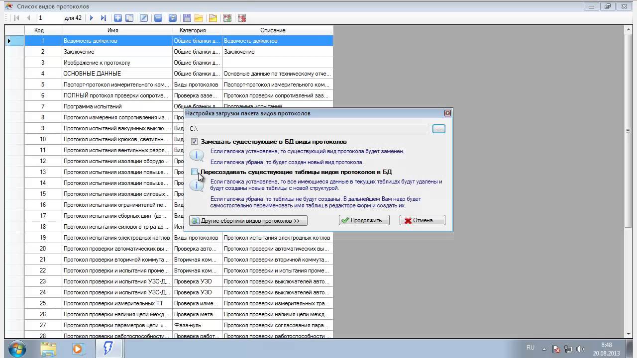The height and width of the screenshot is (358, 637).
Task: Click the lower blue info icon
Action: point(197,185)
